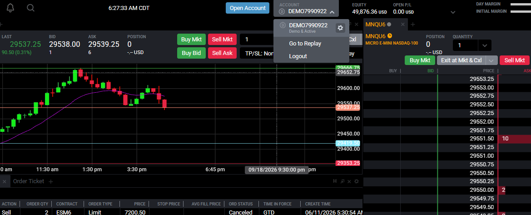Click the Buy Bid button
Viewport: 531px width, 215px height.
point(191,53)
